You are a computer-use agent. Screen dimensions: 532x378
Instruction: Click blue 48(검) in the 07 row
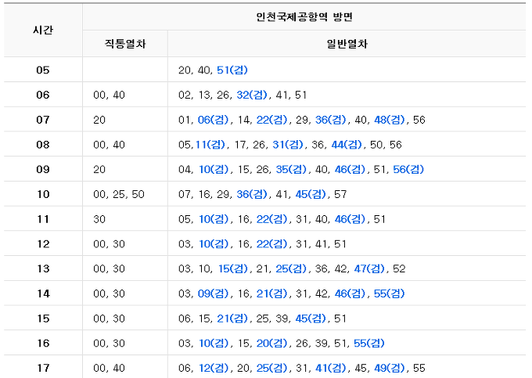390,120
